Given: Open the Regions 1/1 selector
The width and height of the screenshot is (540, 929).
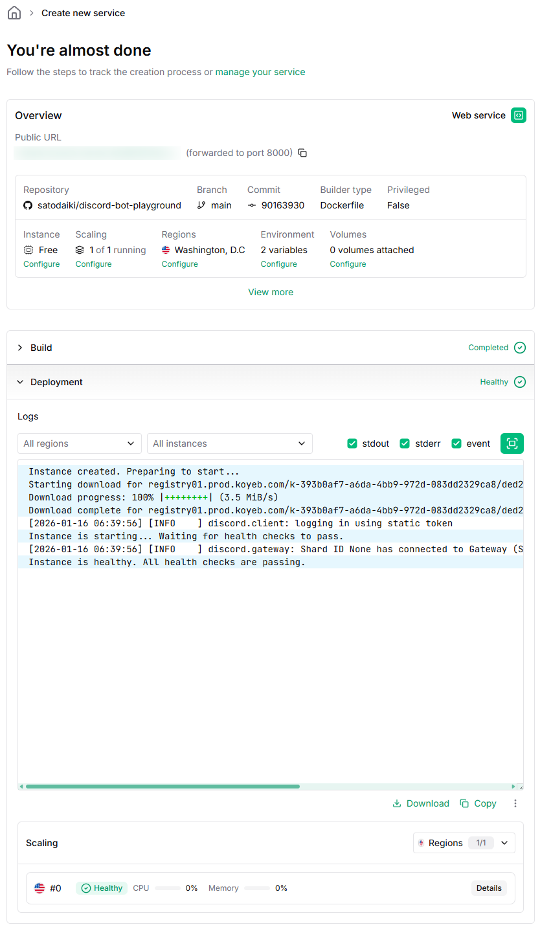Looking at the screenshot, I should [x=464, y=843].
